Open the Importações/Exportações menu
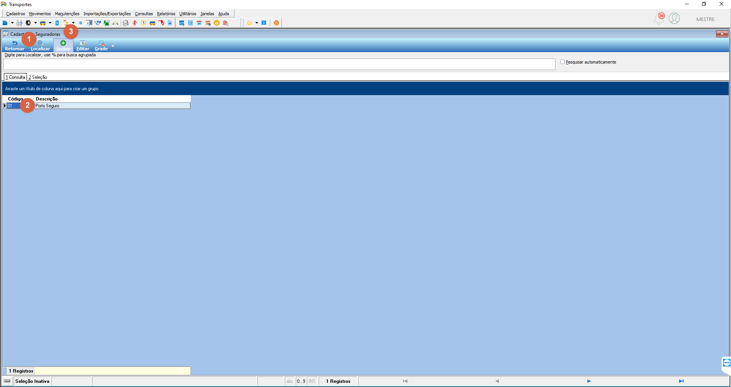 [107, 14]
